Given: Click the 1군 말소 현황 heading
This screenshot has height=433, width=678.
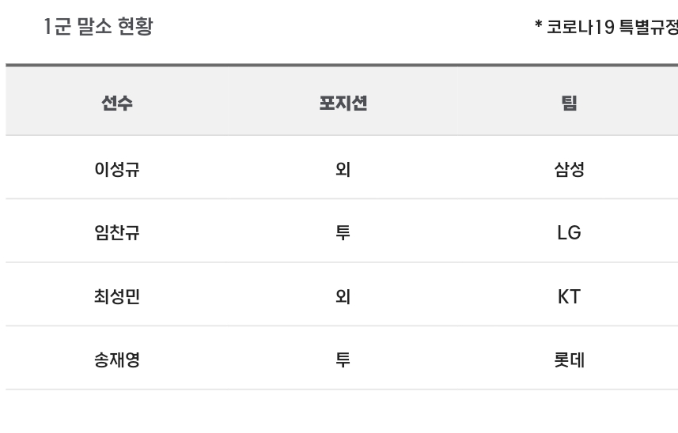Looking at the screenshot, I should [x=98, y=26].
